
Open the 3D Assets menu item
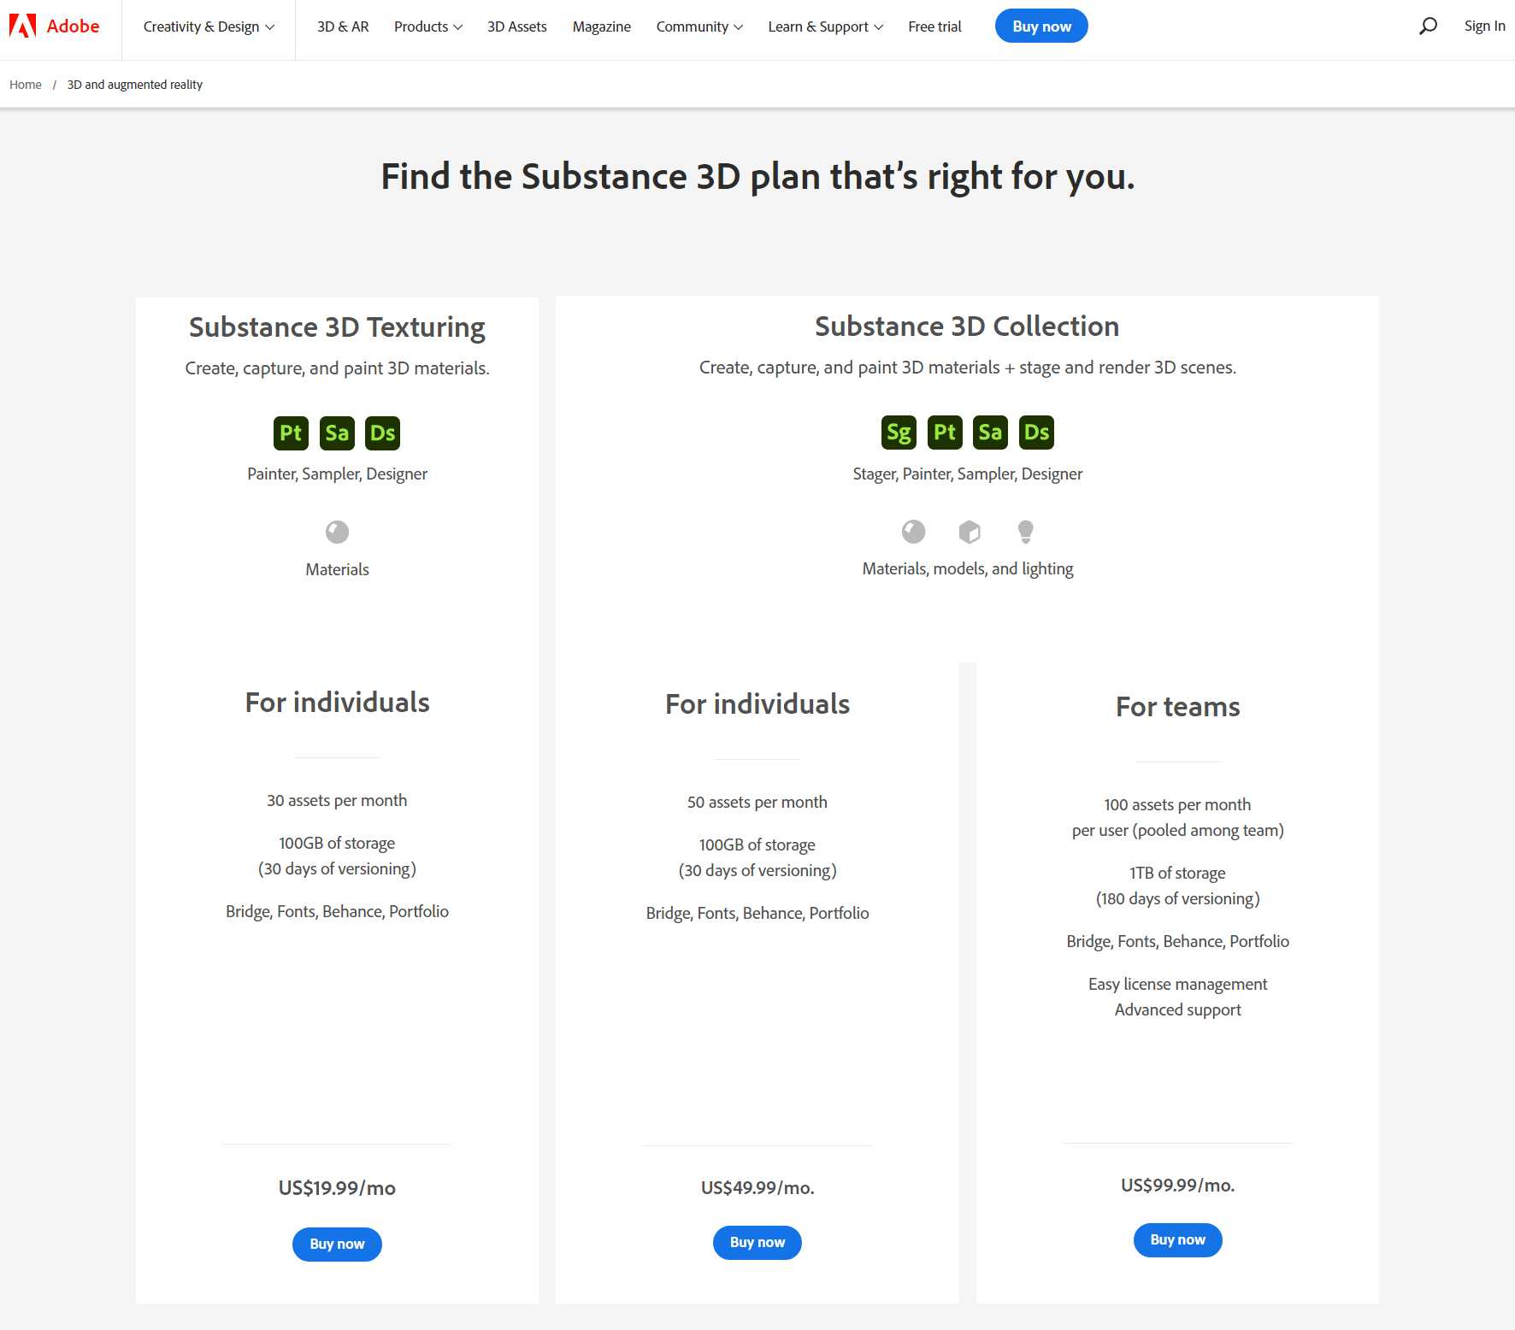click(x=516, y=26)
